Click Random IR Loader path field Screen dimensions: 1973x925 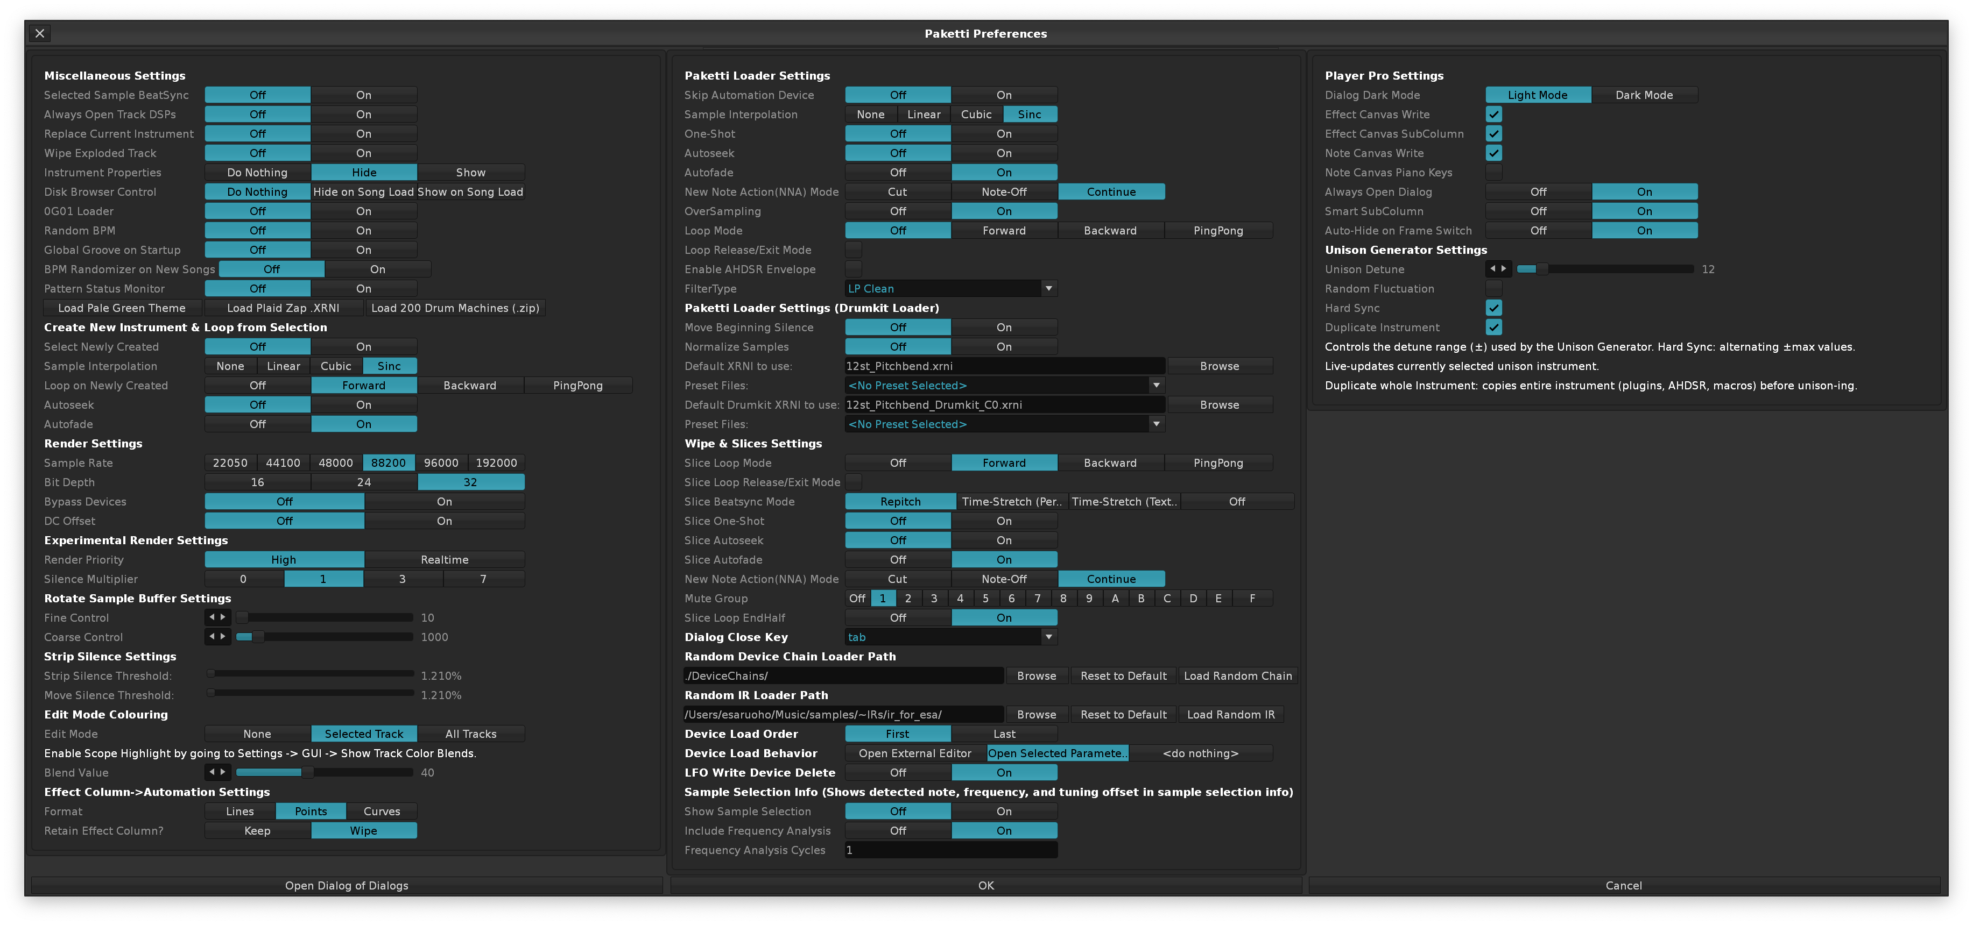843,714
